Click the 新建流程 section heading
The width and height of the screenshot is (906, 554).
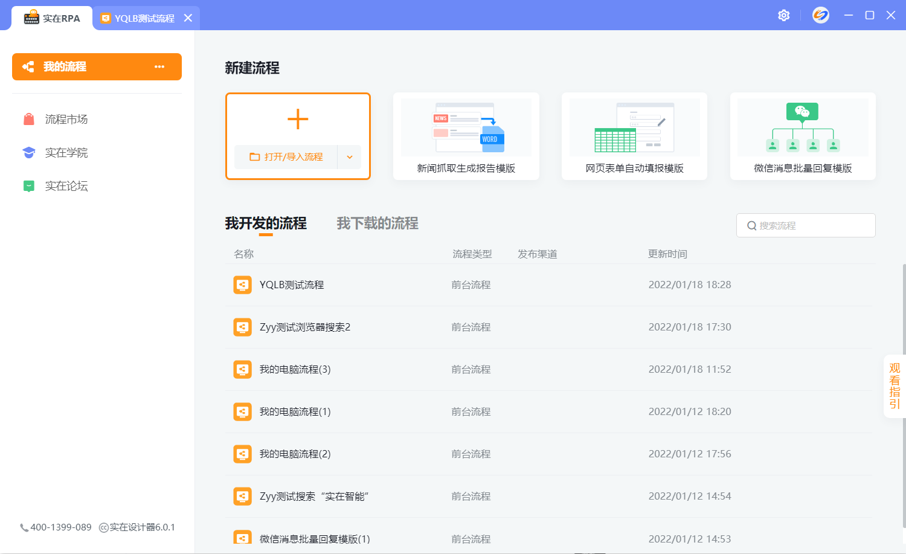tap(252, 68)
